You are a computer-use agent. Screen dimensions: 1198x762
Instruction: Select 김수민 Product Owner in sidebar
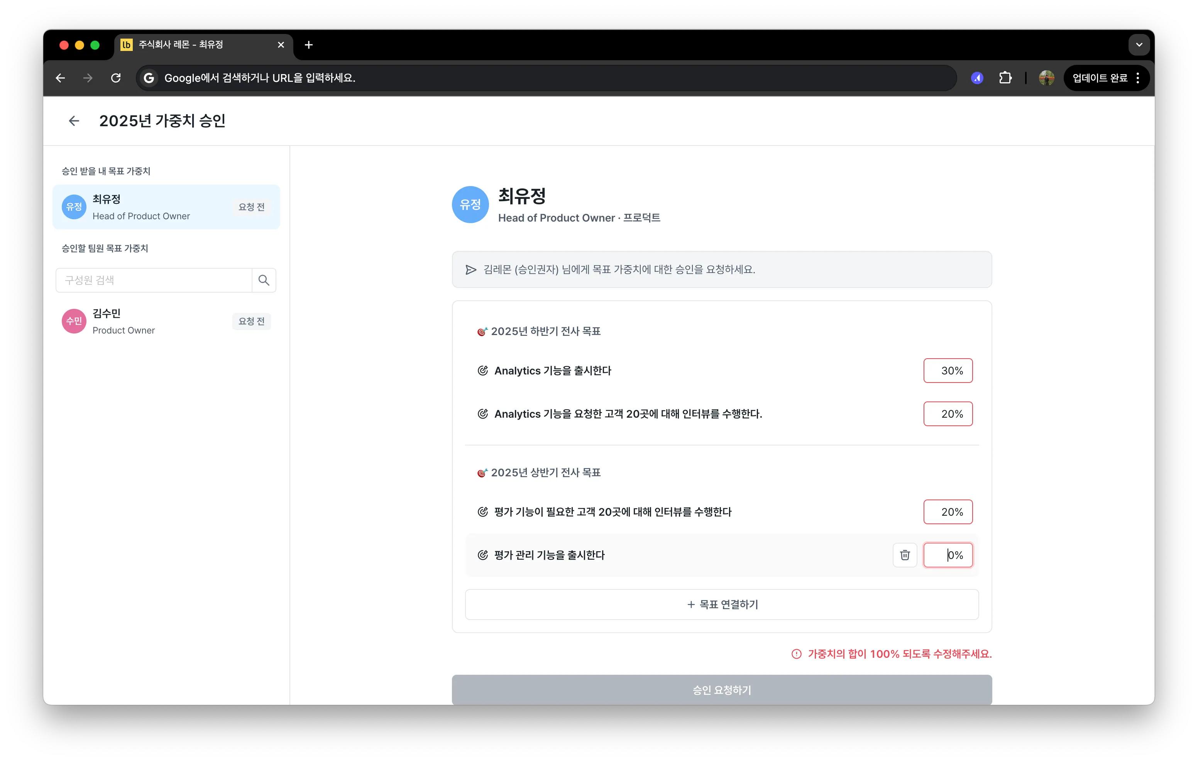tap(166, 322)
